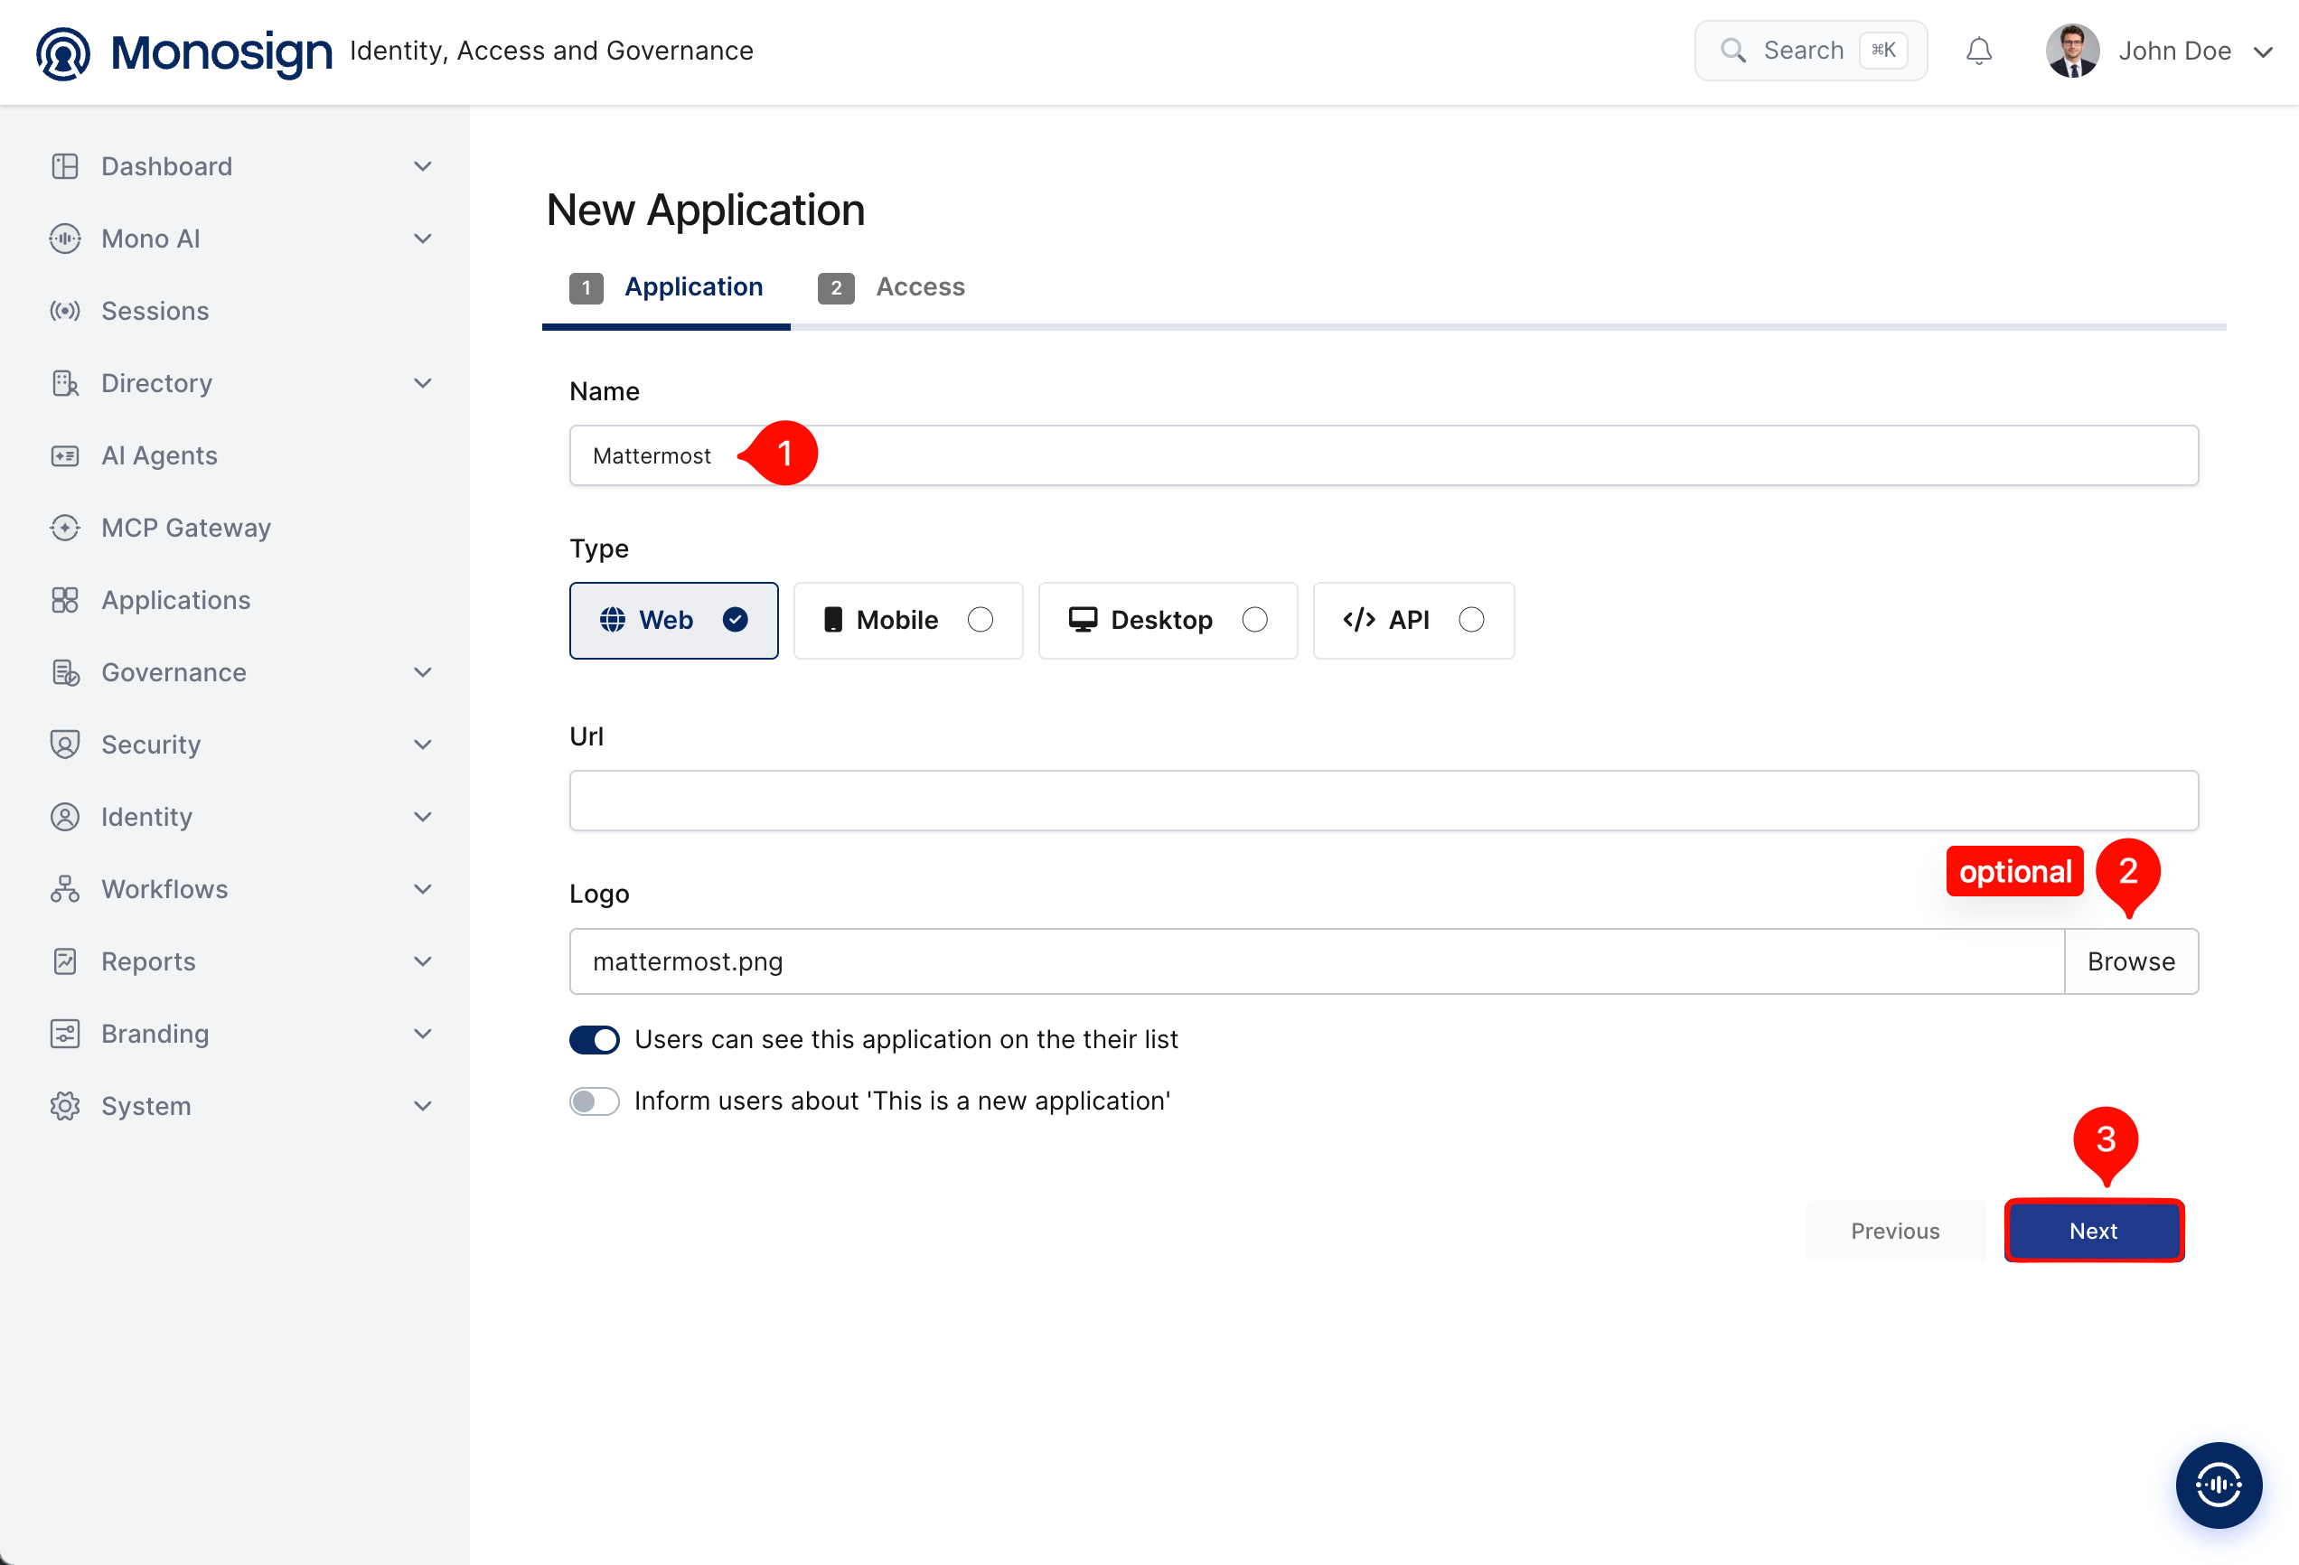2299x1565 pixels.
Task: Open the floating Mono AI assistant button
Action: pos(2218,1484)
